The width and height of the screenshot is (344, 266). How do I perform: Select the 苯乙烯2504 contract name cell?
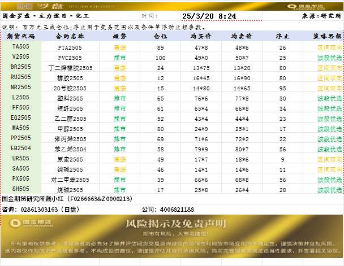pyautogui.click(x=70, y=149)
